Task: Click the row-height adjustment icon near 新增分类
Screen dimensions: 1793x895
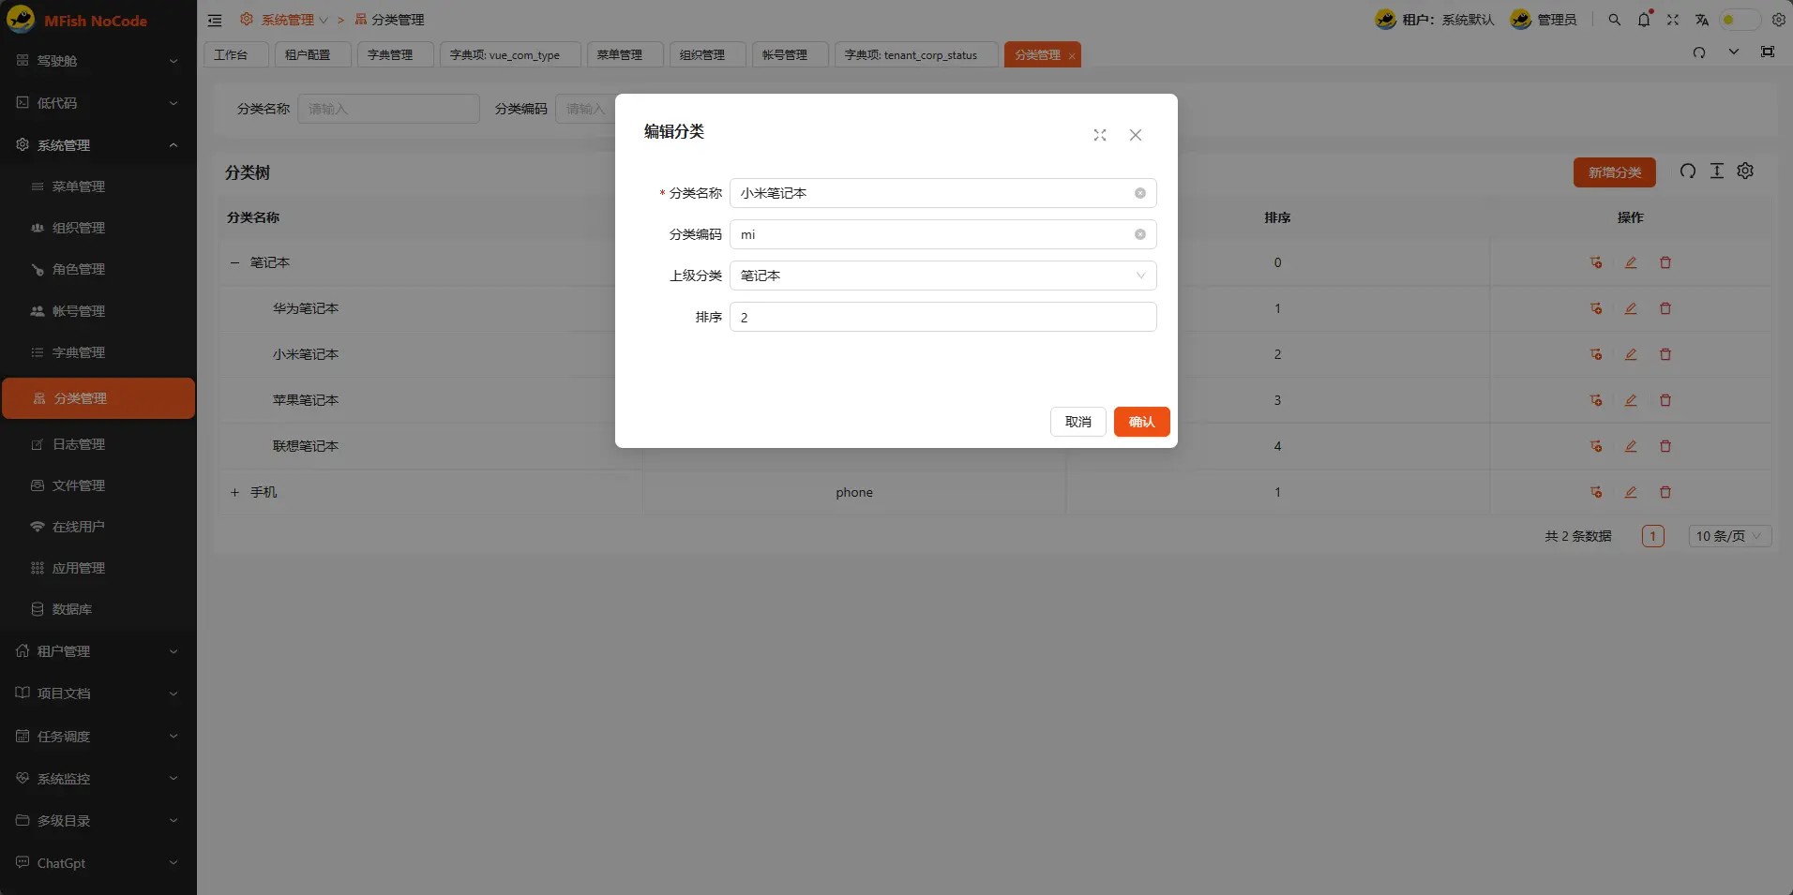Action: (x=1716, y=172)
